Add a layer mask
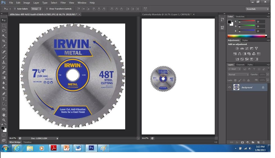The width and height of the screenshot is (275, 158). click(242, 142)
